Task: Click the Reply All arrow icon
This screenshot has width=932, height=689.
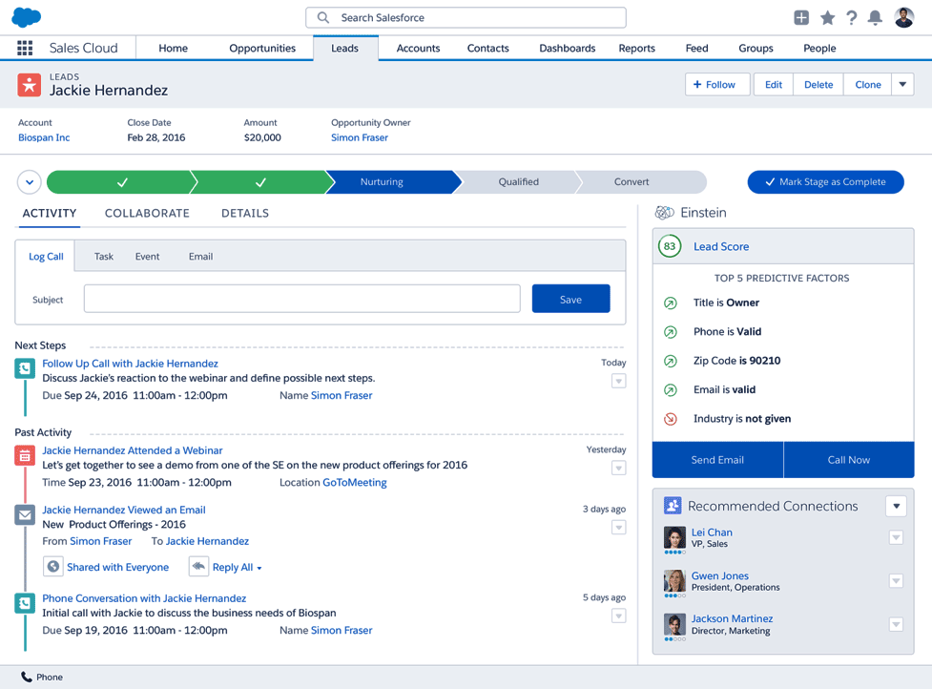Action: [x=198, y=567]
